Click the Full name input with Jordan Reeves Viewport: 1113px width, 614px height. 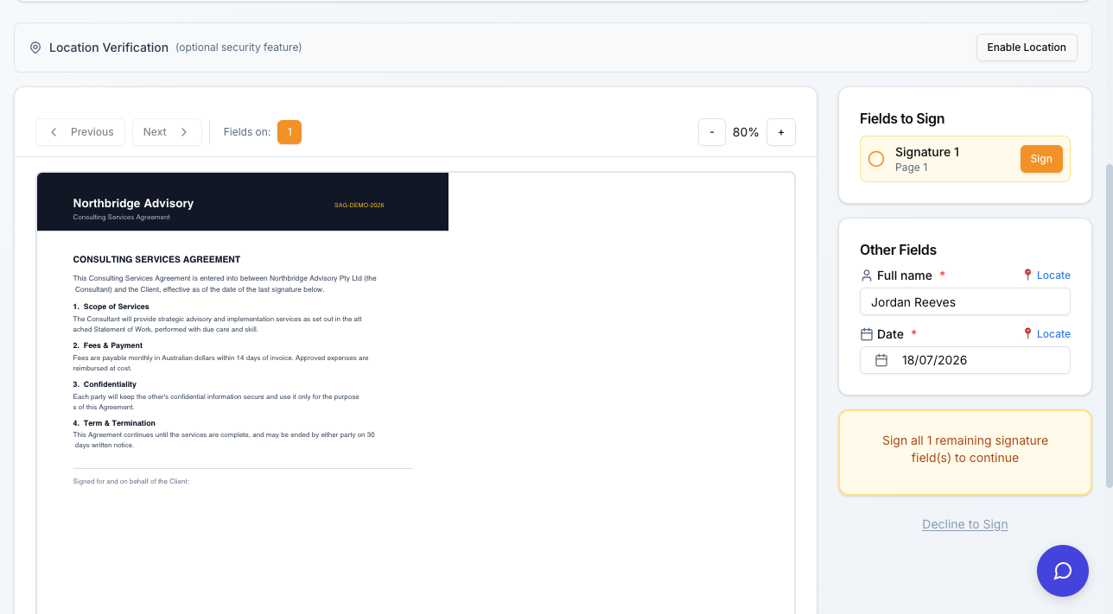point(965,302)
